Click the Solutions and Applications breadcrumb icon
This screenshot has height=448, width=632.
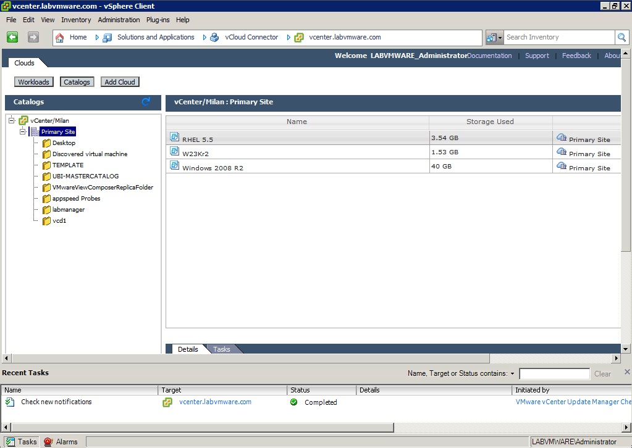(x=107, y=38)
